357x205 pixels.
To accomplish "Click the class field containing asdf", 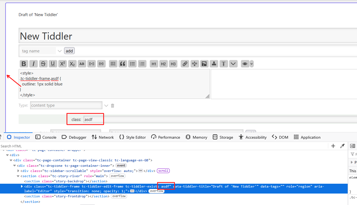I will tap(93, 119).
